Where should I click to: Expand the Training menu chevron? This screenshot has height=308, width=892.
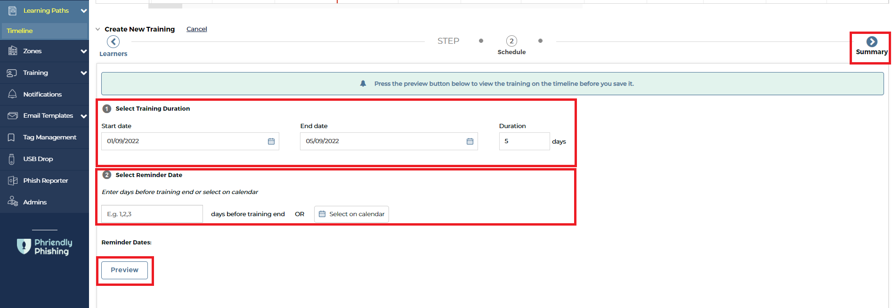tap(84, 73)
